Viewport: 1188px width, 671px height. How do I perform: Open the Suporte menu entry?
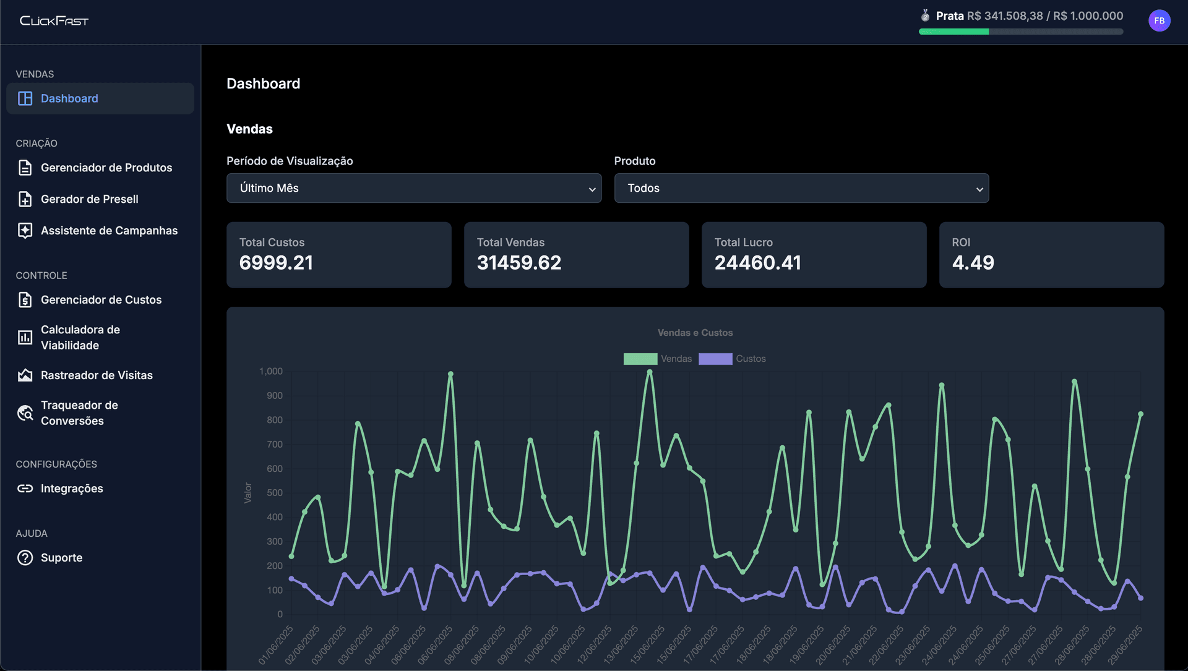point(61,557)
